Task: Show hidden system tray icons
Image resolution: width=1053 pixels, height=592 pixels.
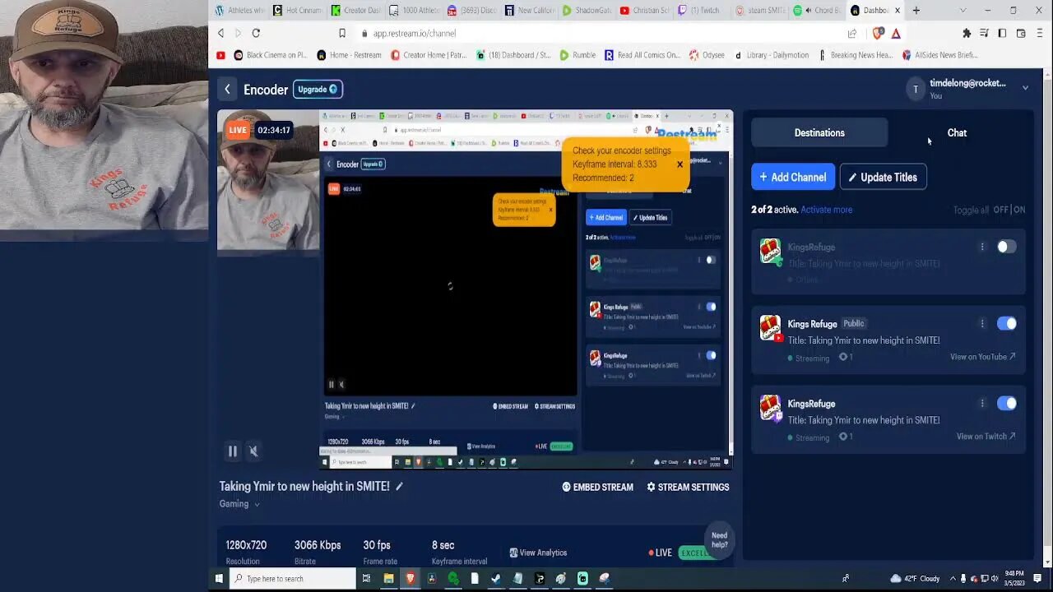Action: coord(952,579)
